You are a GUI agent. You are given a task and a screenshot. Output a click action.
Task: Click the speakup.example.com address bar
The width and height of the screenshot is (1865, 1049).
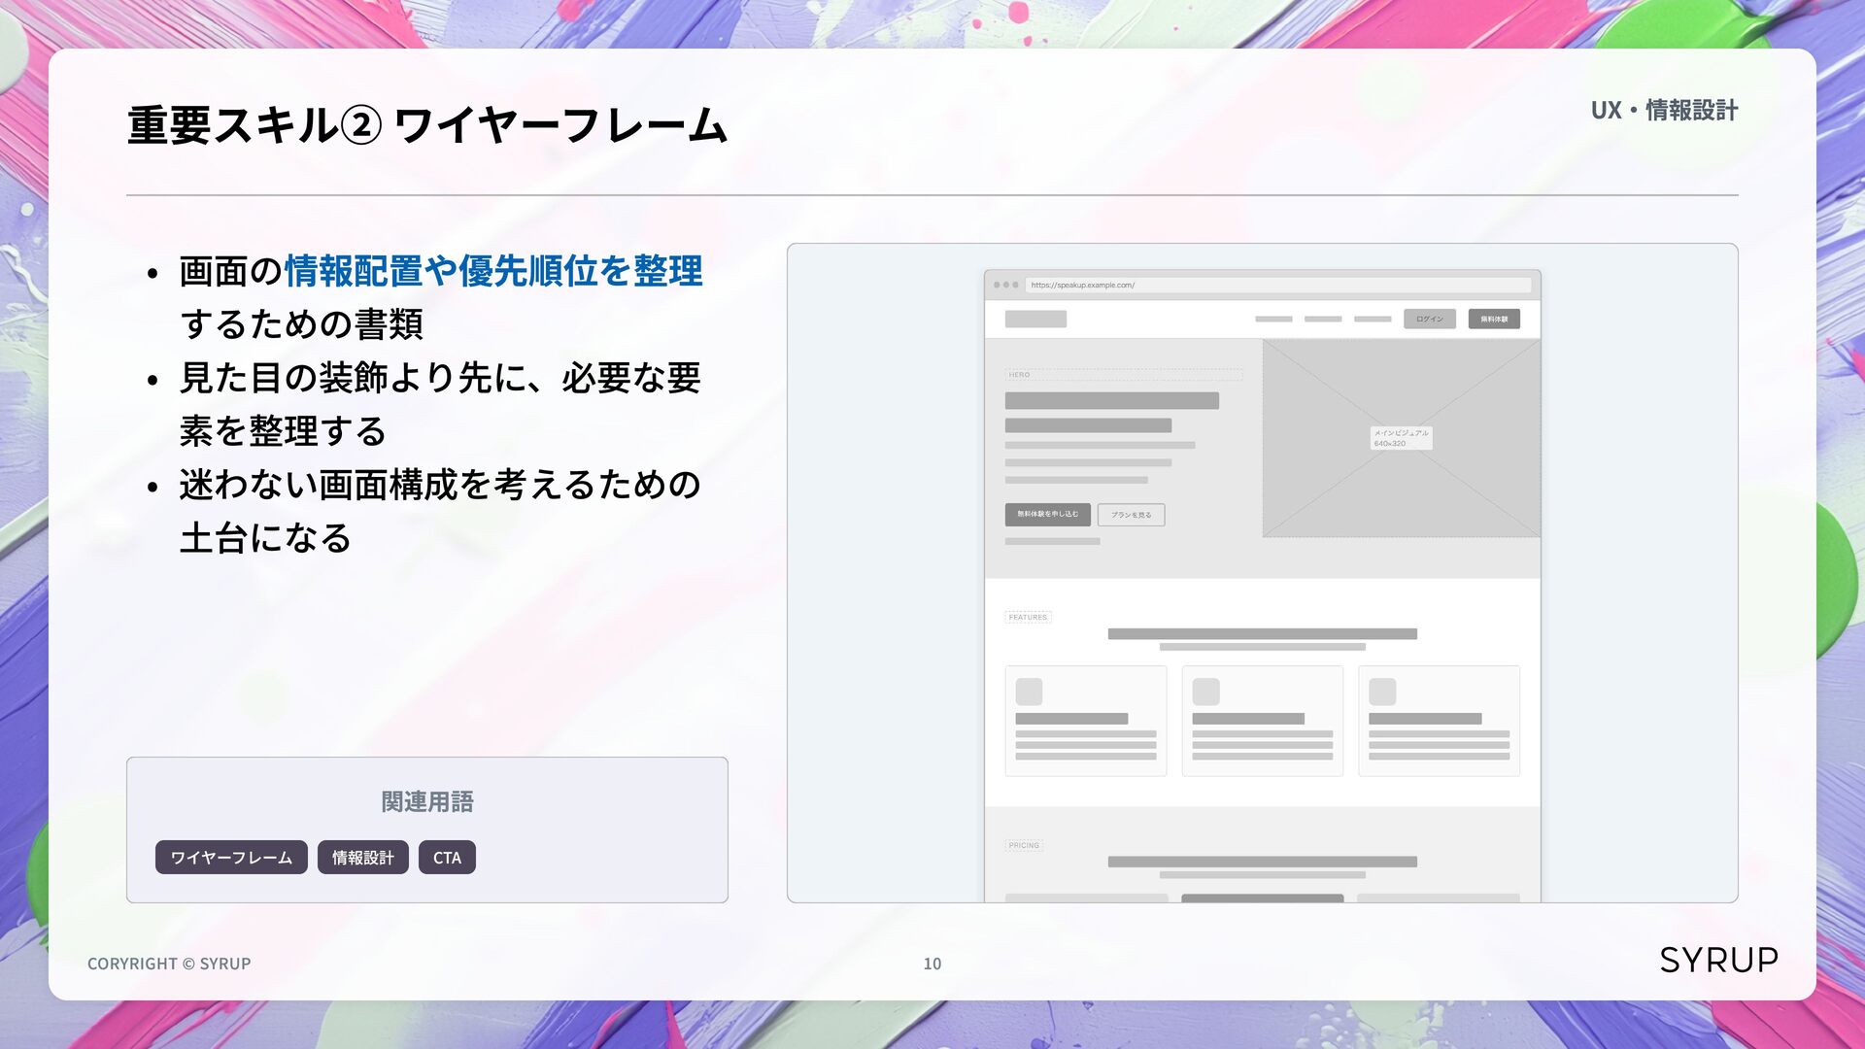(x=1277, y=285)
